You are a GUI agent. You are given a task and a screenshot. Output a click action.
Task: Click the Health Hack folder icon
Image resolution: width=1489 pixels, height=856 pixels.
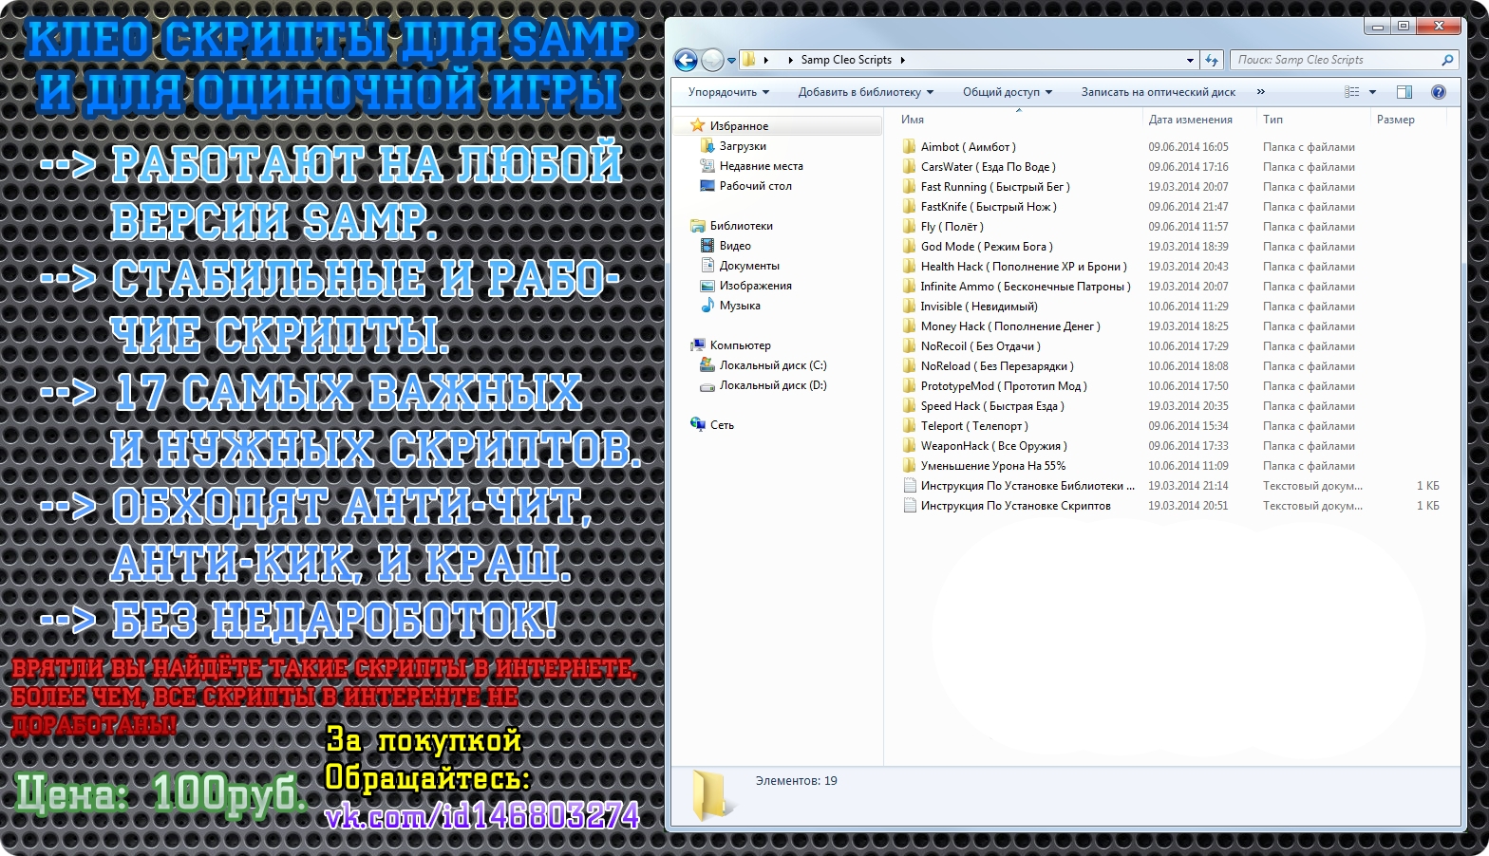(x=909, y=266)
